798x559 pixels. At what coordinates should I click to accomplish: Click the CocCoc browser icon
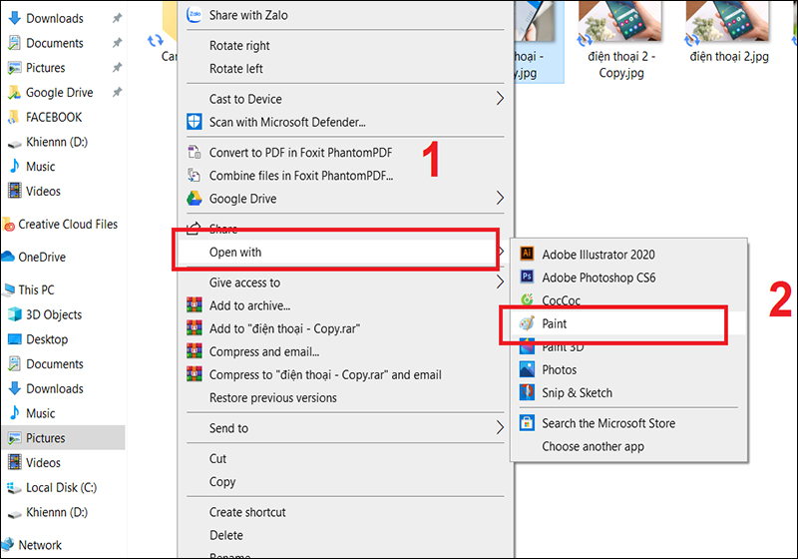[x=527, y=300]
